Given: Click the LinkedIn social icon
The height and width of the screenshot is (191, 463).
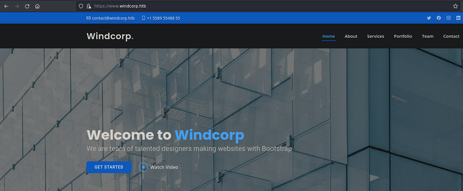Looking at the screenshot, I should (458, 18).
